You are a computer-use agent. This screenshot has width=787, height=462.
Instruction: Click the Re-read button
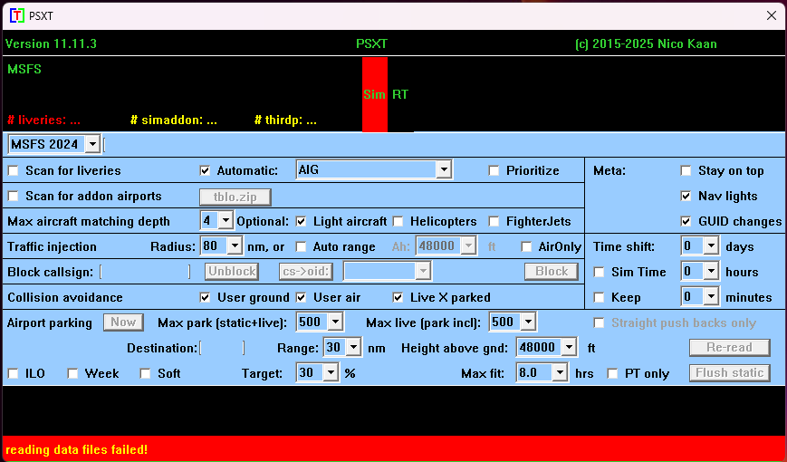click(730, 348)
